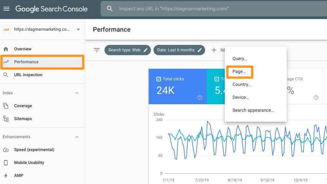Collapse the Enhancements section chevron
Image resolution: width=327 pixels, height=184 pixels.
point(77,137)
